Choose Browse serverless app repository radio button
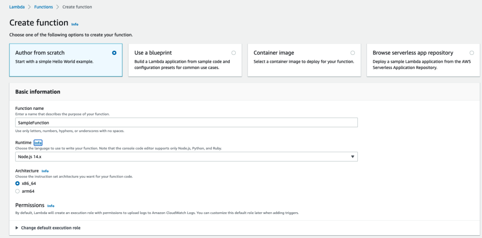 click(472, 53)
